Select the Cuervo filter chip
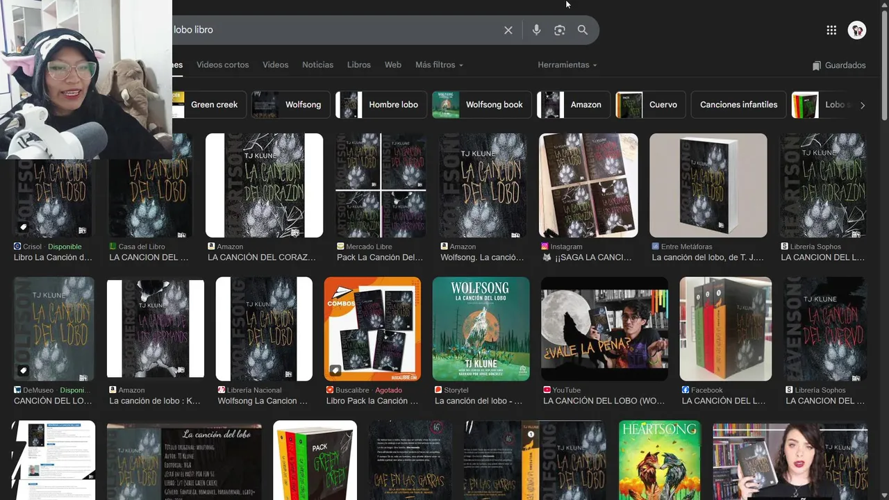 click(x=650, y=105)
